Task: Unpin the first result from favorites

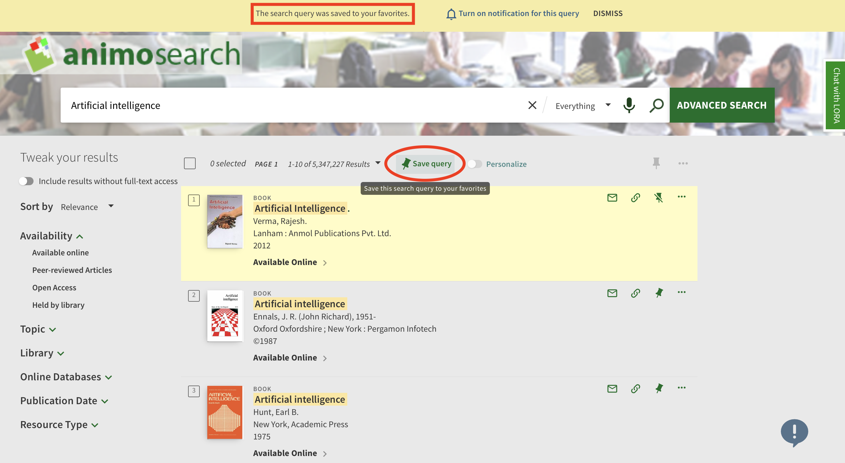Action: coord(658,198)
